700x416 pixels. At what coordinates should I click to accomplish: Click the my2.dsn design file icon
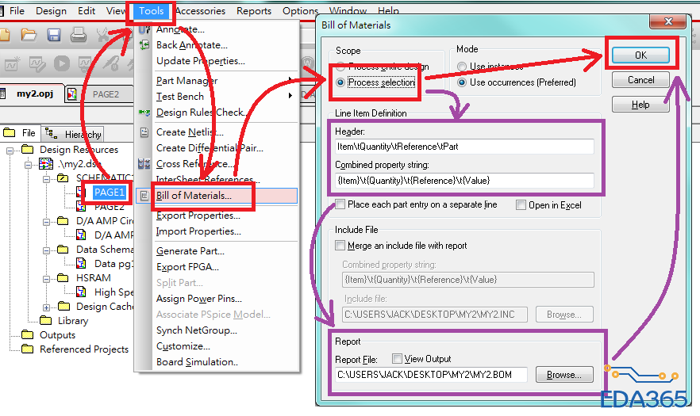(x=46, y=164)
